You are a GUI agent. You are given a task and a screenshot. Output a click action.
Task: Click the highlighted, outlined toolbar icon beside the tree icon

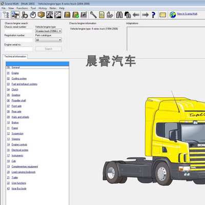(x=15, y=15)
